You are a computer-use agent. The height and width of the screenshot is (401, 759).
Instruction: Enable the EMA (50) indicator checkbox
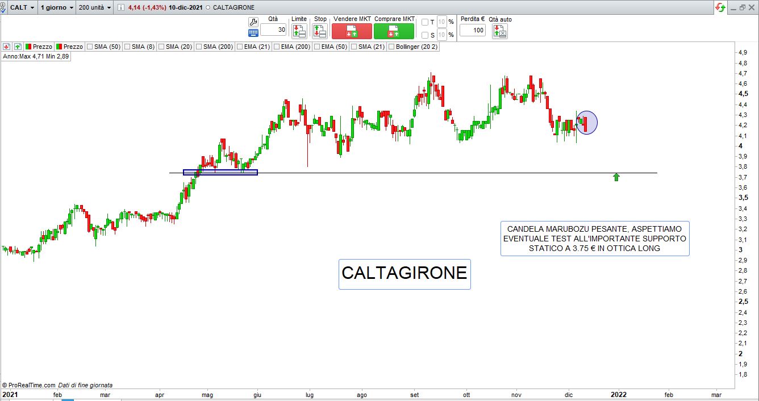pyautogui.click(x=316, y=47)
